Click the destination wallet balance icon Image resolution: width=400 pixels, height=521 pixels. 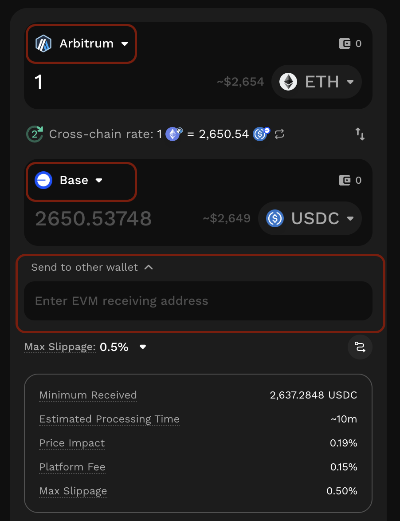coord(345,180)
